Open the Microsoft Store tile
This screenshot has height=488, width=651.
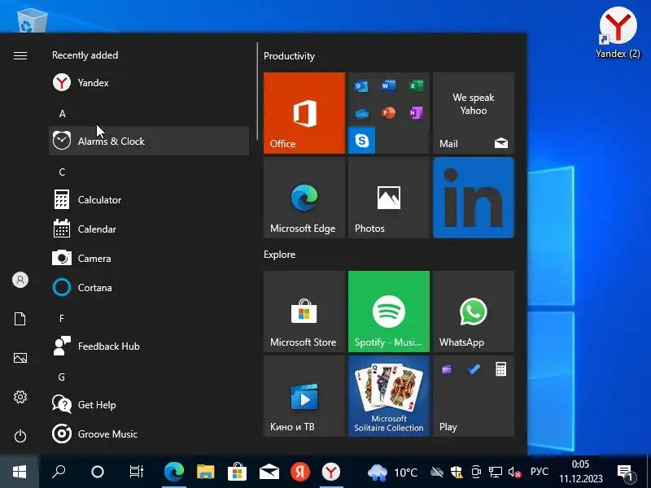tap(304, 312)
